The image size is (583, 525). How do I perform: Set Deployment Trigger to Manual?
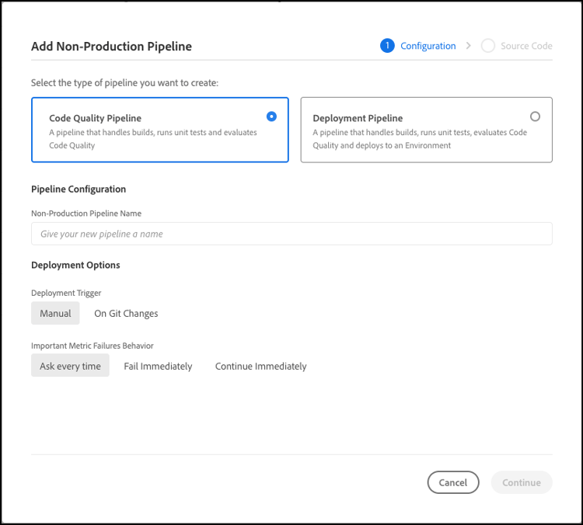click(55, 314)
